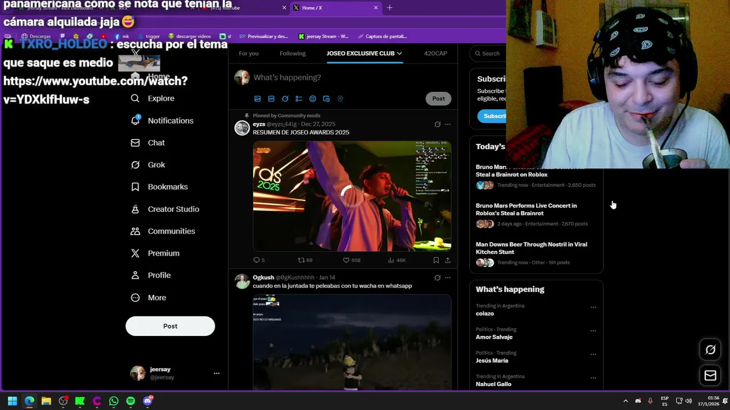Image resolution: width=730 pixels, height=410 pixels.
Task: Open descargar videos bookmark
Action: (189, 36)
